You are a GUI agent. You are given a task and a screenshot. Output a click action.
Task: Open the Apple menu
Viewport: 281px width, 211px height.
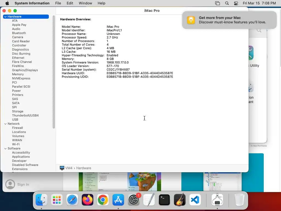tap(7, 3)
